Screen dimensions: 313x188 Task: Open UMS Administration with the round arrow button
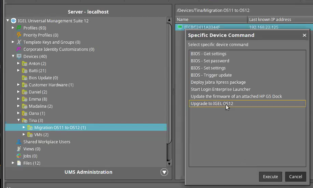point(164,172)
